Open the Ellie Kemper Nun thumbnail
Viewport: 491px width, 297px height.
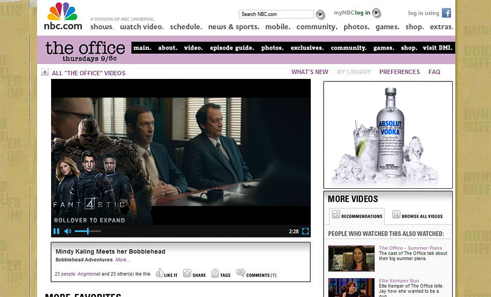coord(352,287)
